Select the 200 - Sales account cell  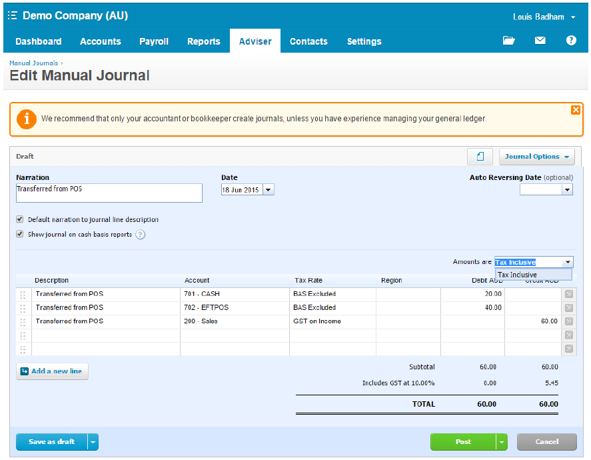235,321
